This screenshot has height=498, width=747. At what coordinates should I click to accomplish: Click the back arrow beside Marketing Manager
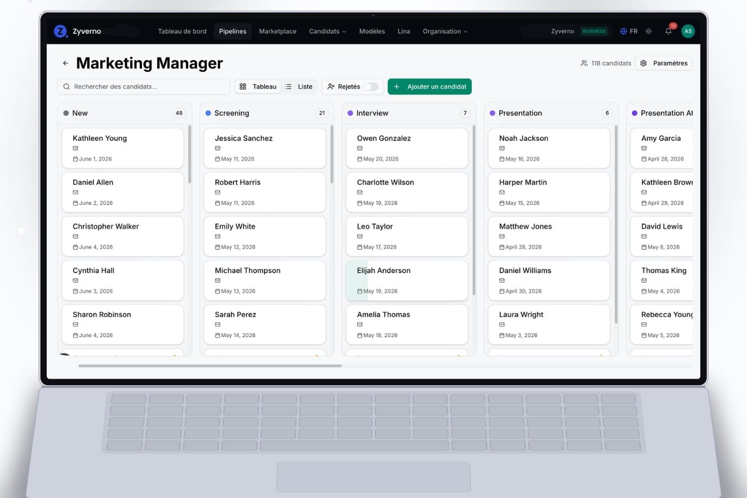pyautogui.click(x=65, y=63)
